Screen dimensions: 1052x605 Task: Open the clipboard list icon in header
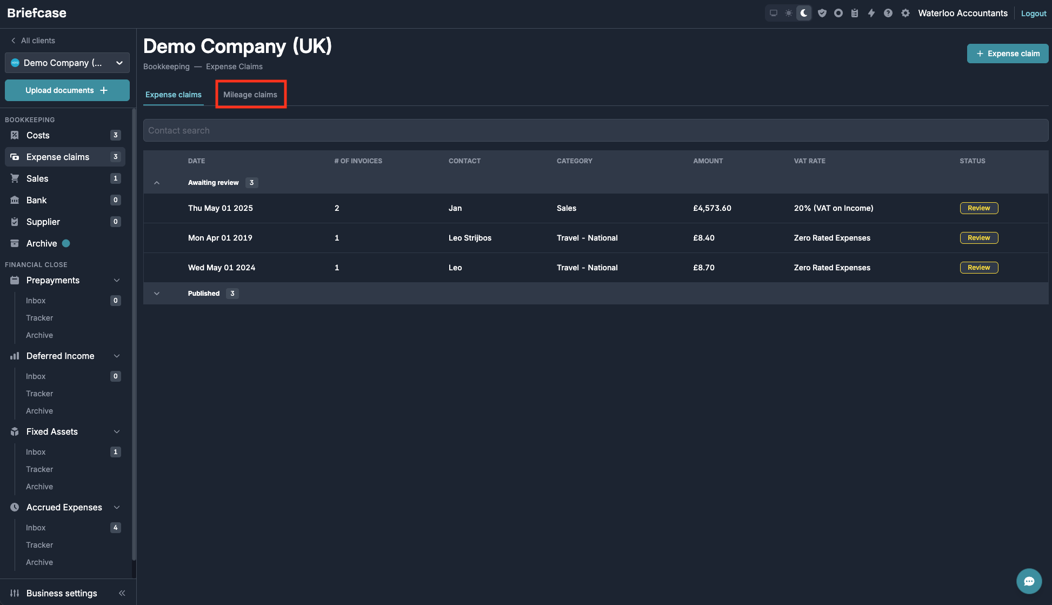coord(855,13)
